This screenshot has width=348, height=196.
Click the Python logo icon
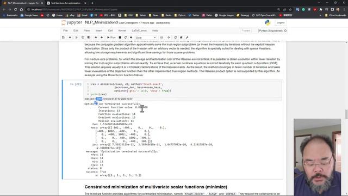[268, 22]
